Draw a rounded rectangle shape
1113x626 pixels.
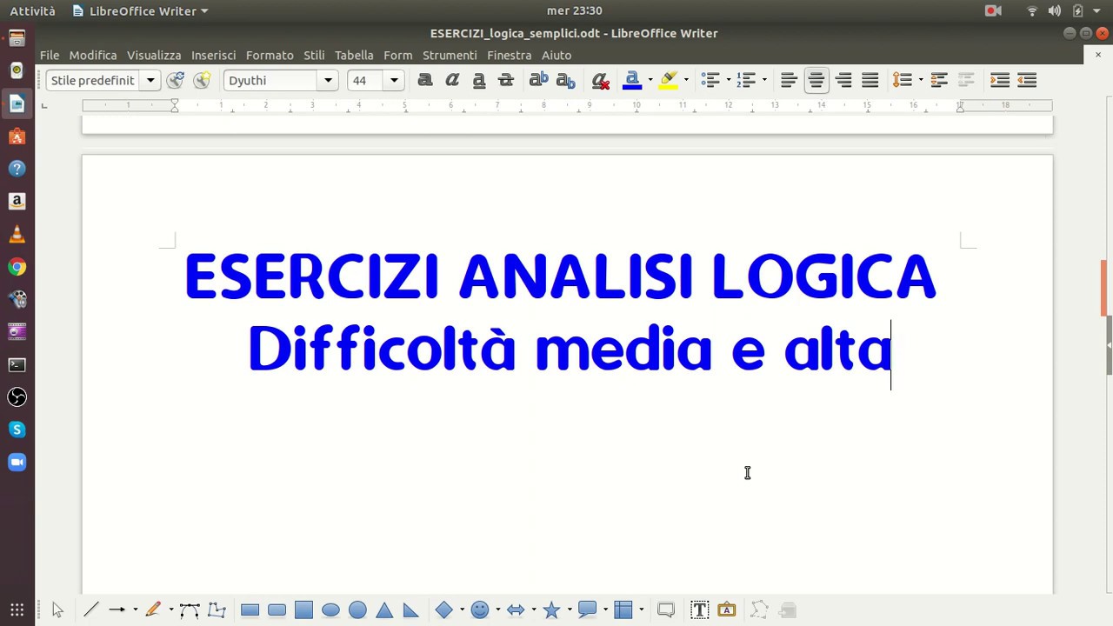click(x=277, y=609)
